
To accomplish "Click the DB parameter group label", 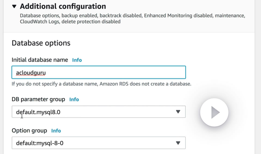I will click(38, 99).
